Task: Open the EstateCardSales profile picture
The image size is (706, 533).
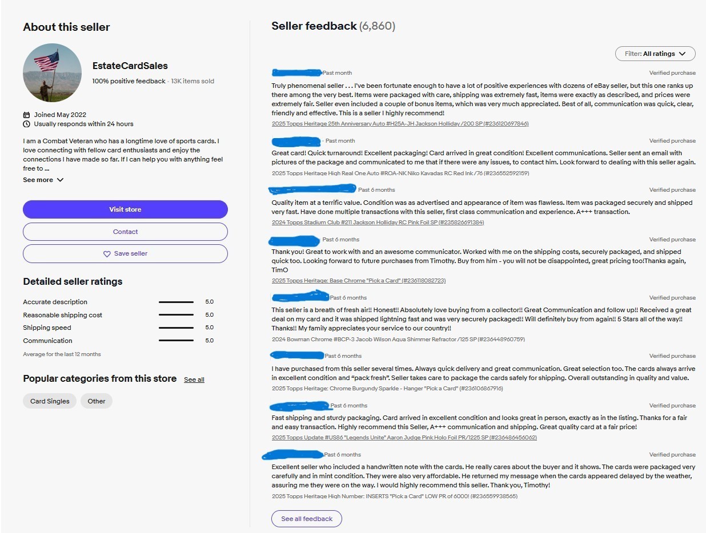Action: click(x=52, y=73)
